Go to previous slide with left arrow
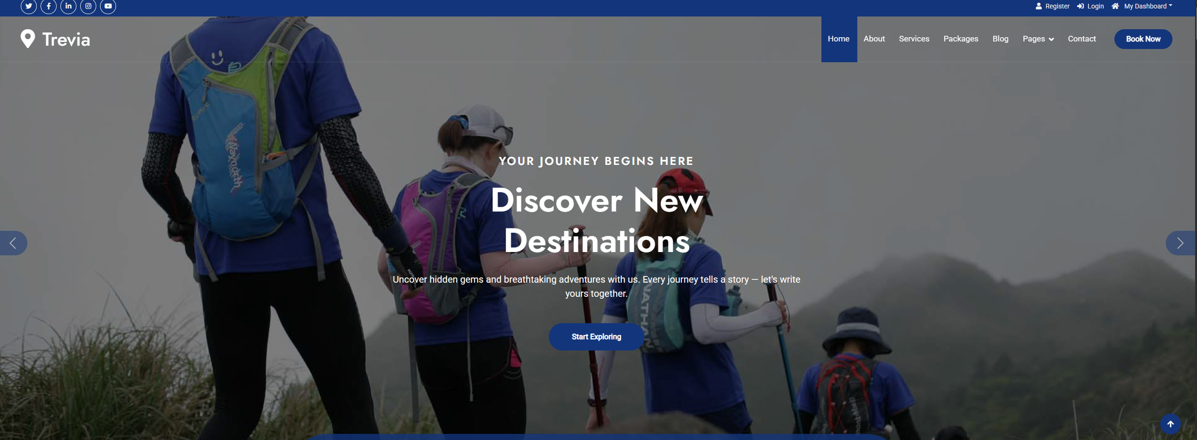 [13, 243]
